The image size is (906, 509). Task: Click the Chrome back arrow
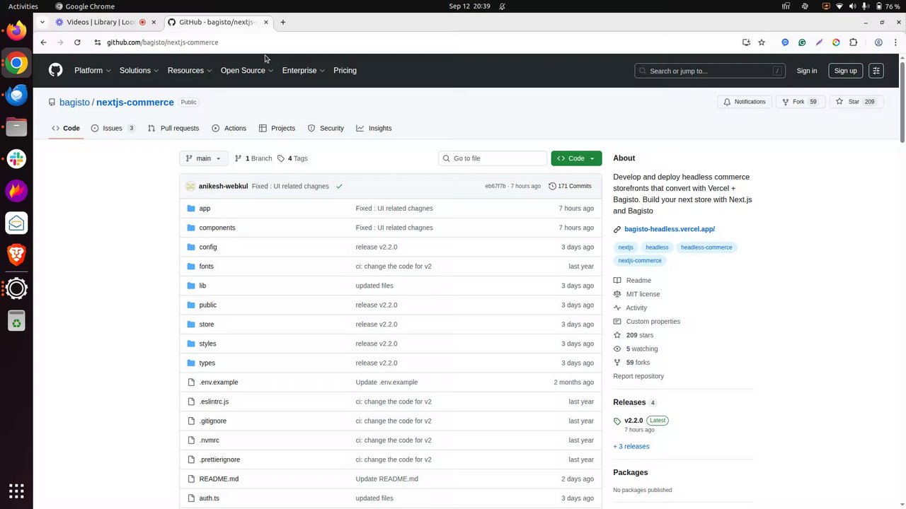pyautogui.click(x=43, y=42)
